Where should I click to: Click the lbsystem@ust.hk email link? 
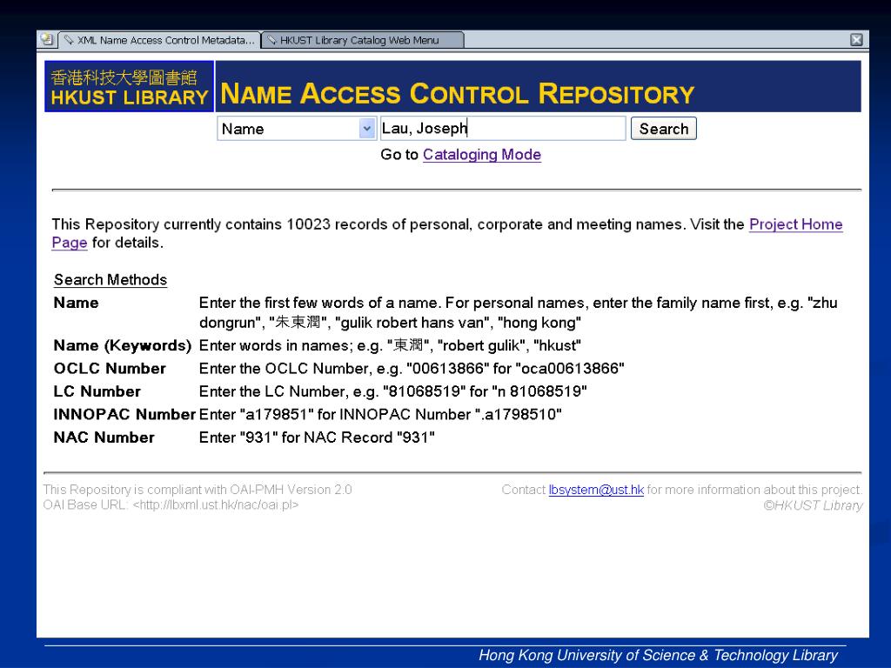pos(596,490)
